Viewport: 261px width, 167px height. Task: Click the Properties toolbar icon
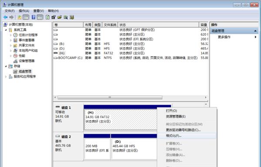point(54,17)
